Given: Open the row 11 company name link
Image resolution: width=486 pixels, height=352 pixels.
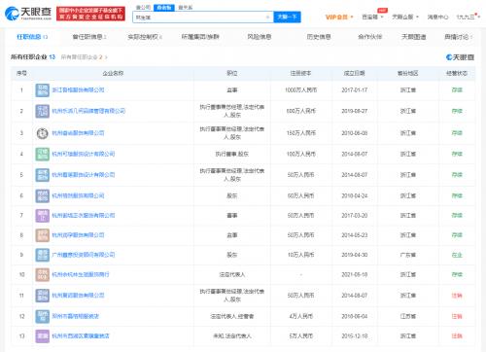Looking at the screenshot, I should coord(78,296).
